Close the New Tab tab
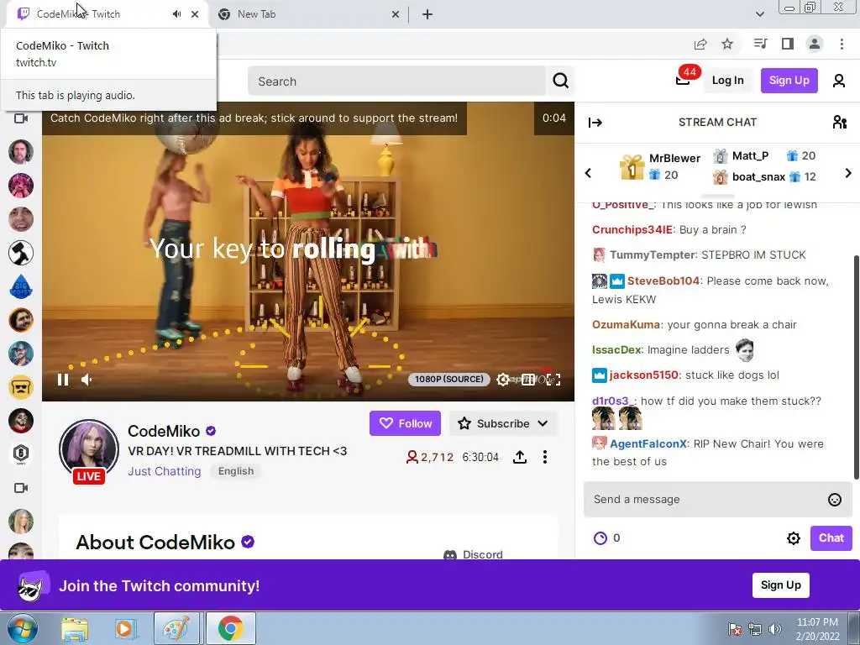 click(396, 14)
